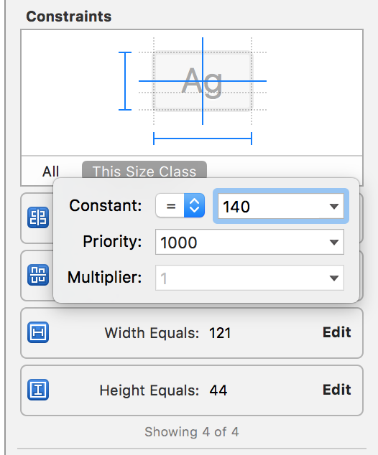Open the relation equals popup for Constant
The width and height of the screenshot is (378, 455).
[x=180, y=206]
